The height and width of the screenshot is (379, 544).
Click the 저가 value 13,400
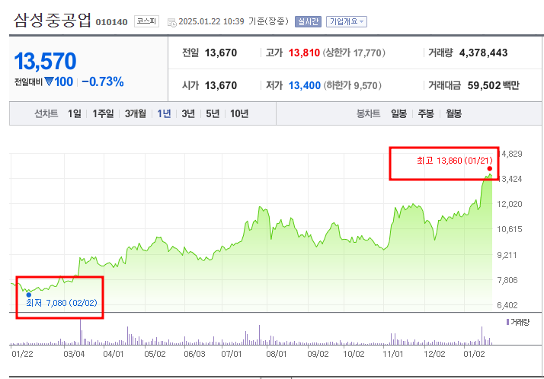coord(305,85)
